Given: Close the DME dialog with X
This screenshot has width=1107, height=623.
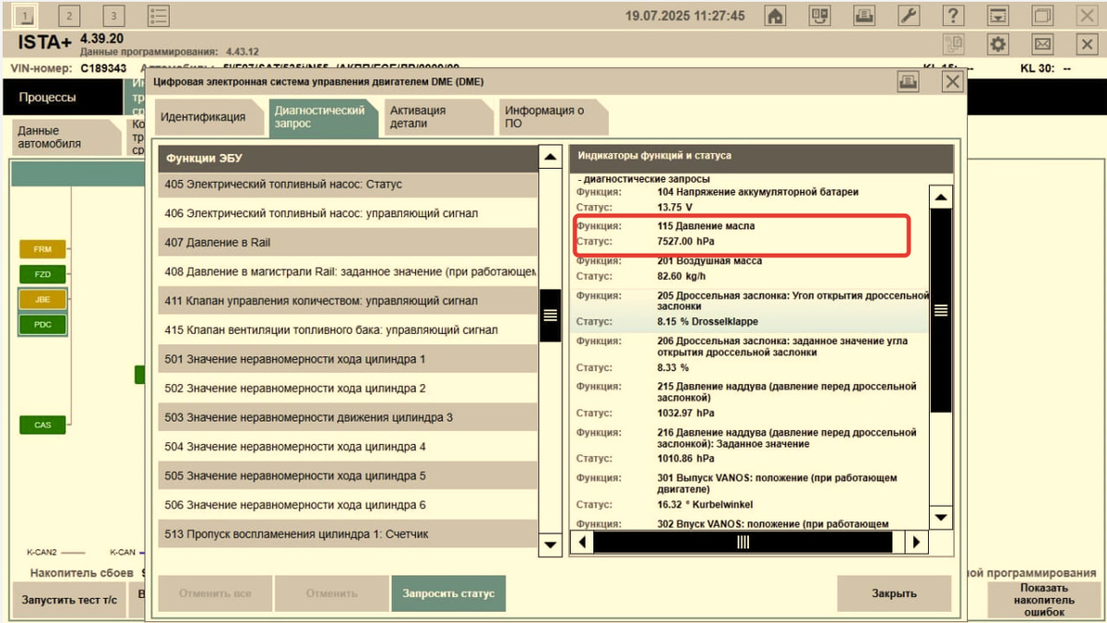Looking at the screenshot, I should (x=952, y=82).
